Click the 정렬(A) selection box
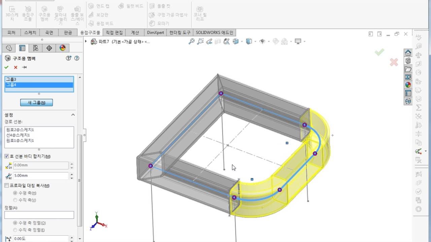Image resolution: width=431 pixels, height=242 pixels. (39, 215)
